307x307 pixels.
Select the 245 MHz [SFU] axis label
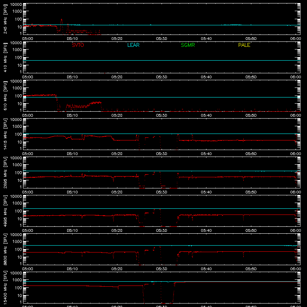coord(5,19)
